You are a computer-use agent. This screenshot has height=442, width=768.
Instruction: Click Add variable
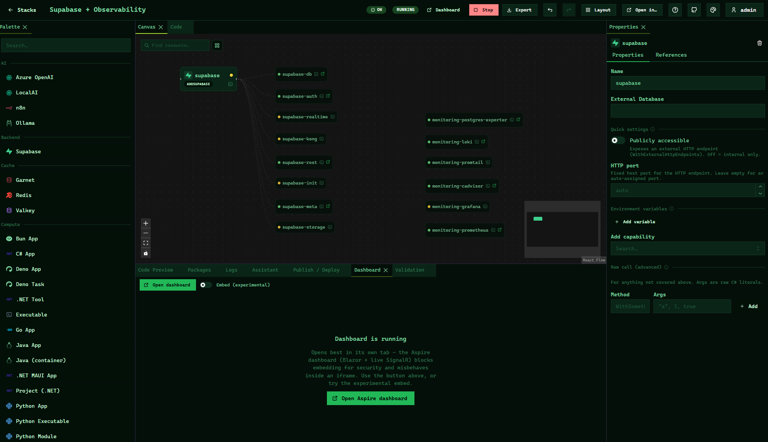pyautogui.click(x=635, y=222)
